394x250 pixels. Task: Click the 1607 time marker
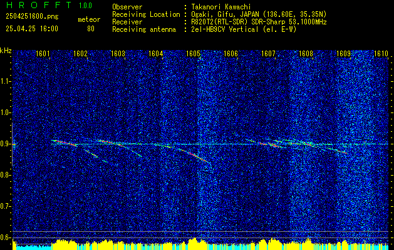(268, 54)
